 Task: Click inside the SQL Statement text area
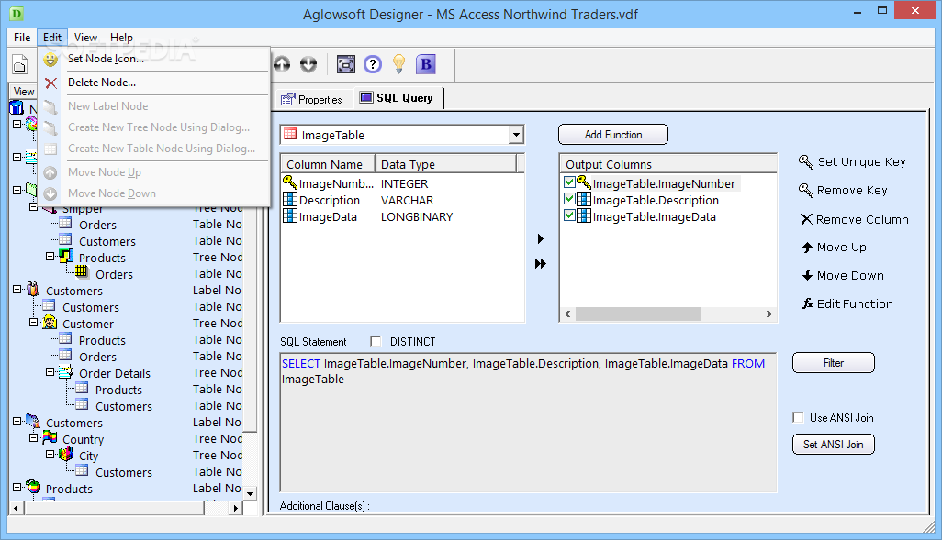[528, 423]
